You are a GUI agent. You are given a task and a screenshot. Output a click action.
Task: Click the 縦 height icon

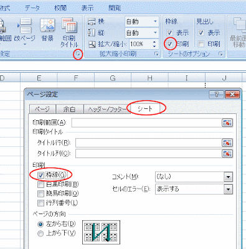[92, 32]
